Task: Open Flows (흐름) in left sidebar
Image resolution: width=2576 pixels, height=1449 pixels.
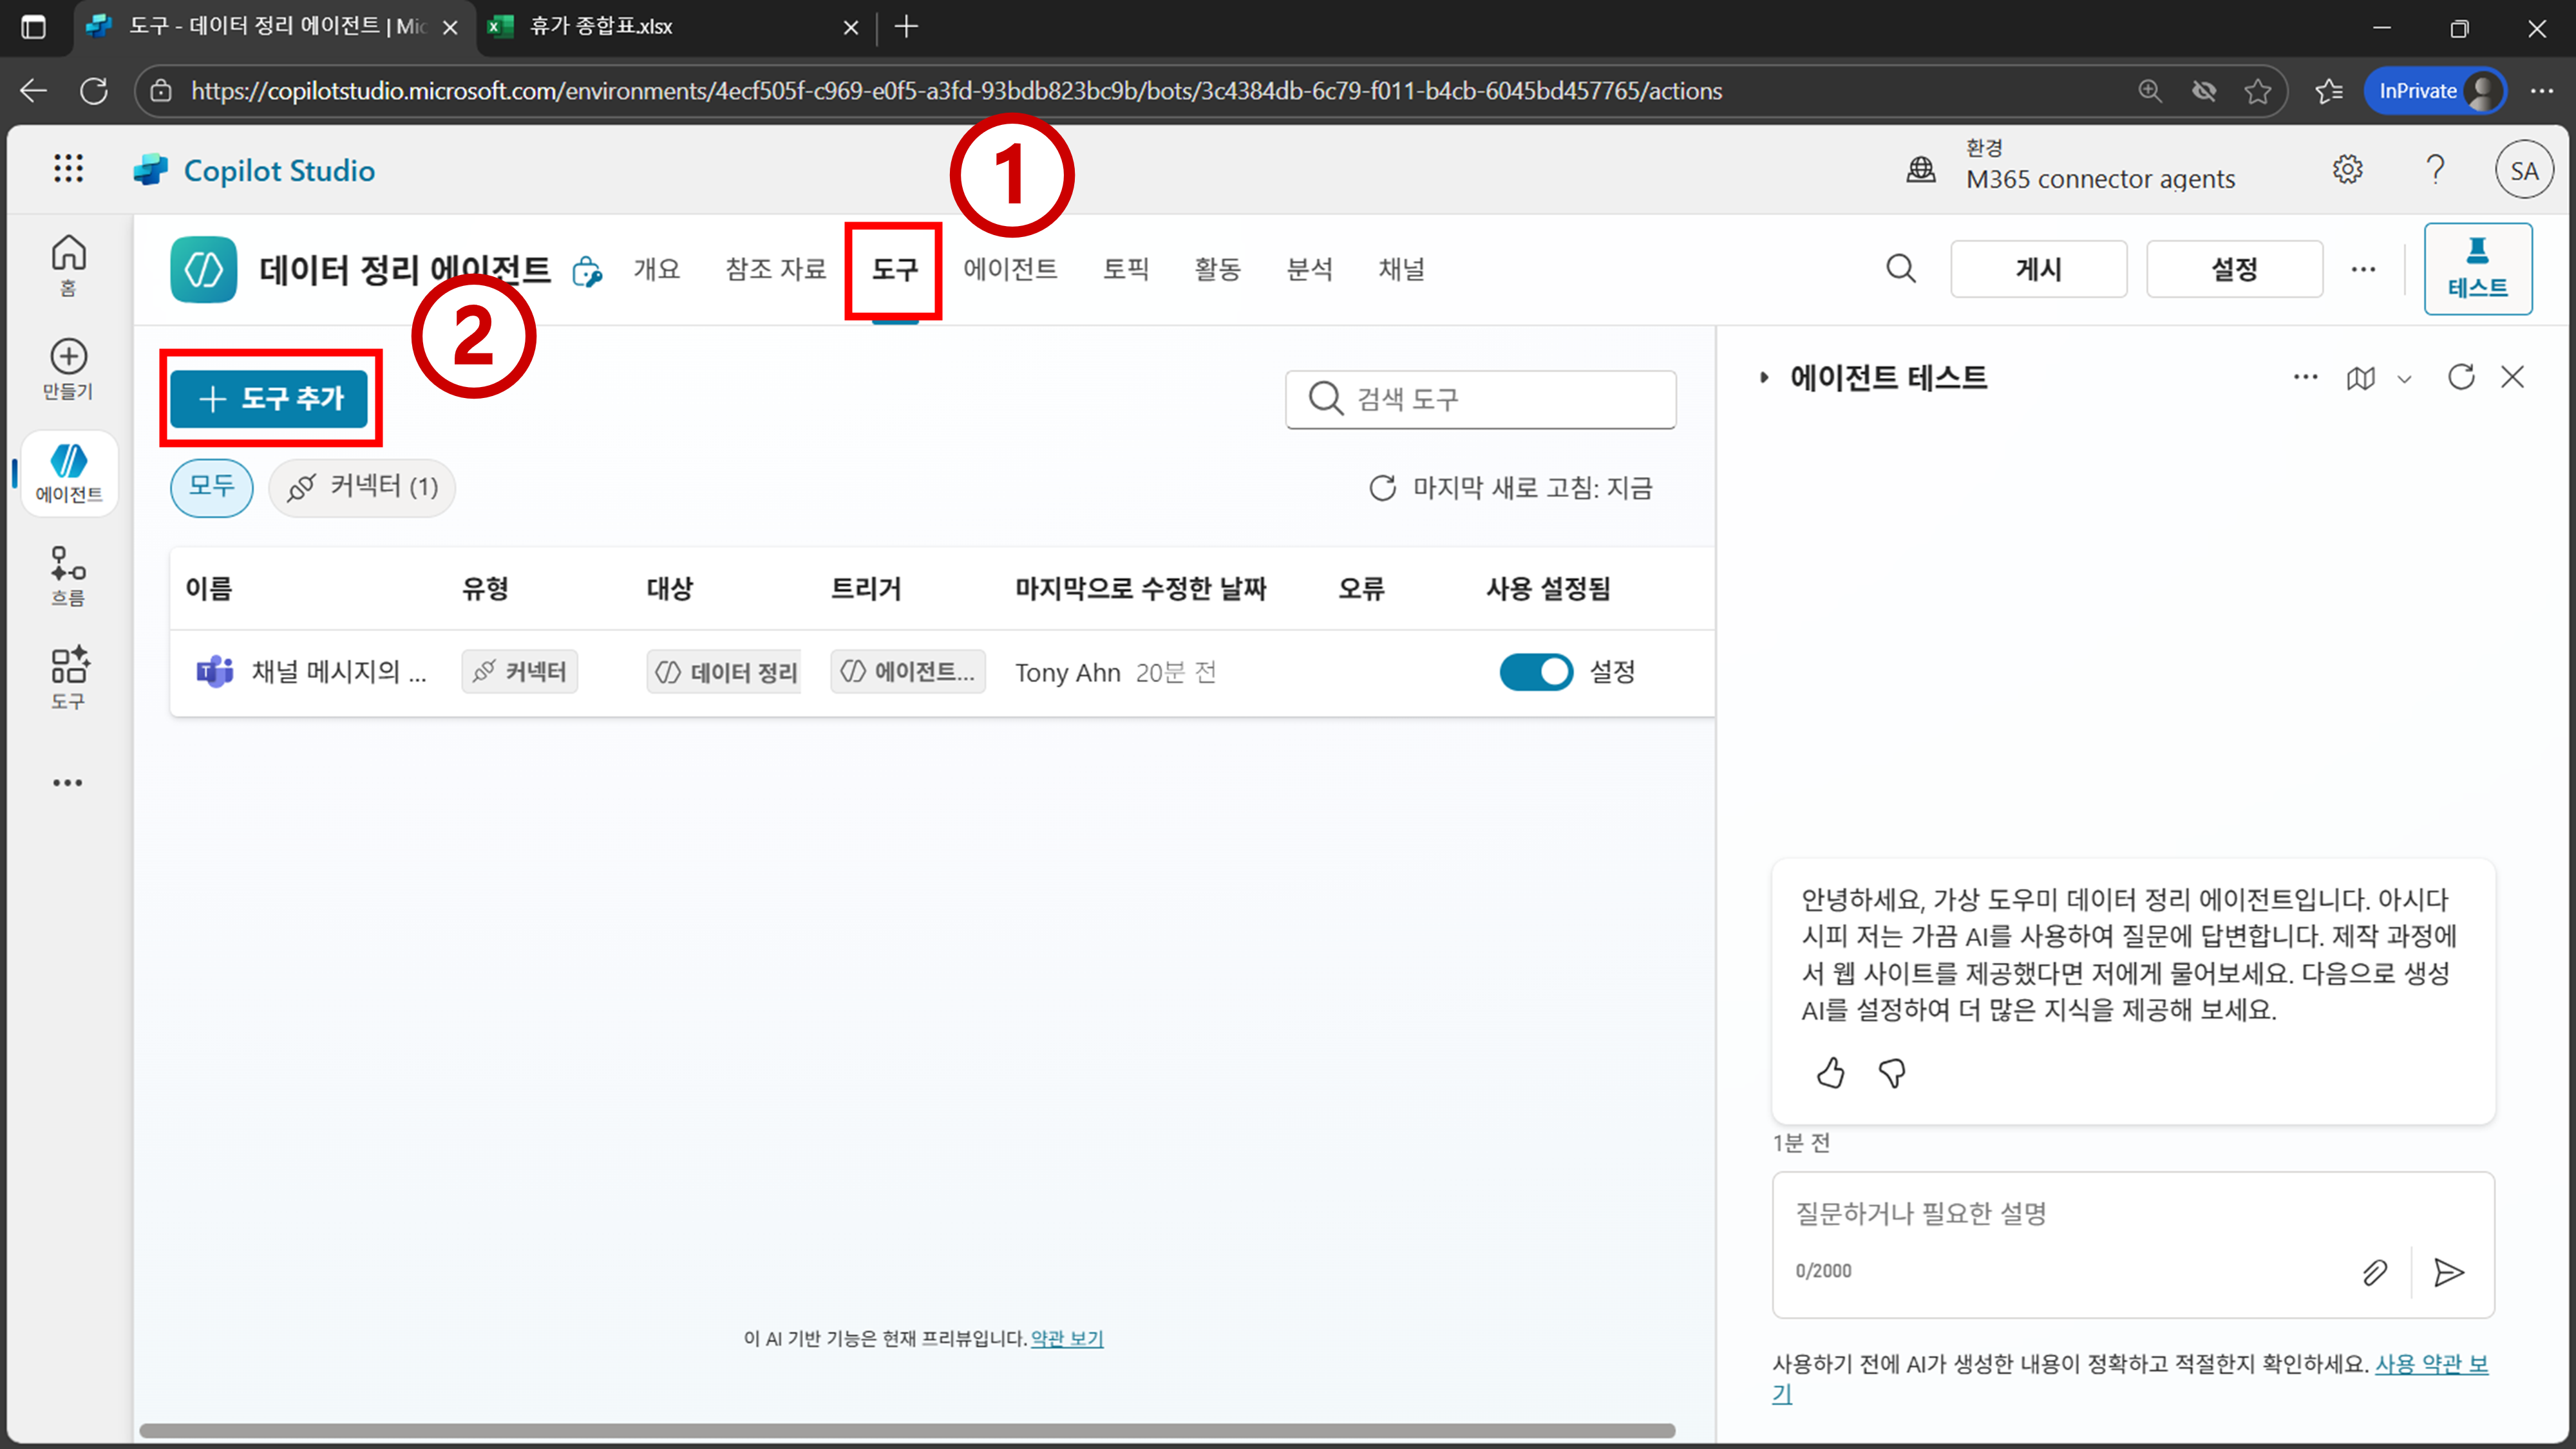Action: tap(68, 575)
